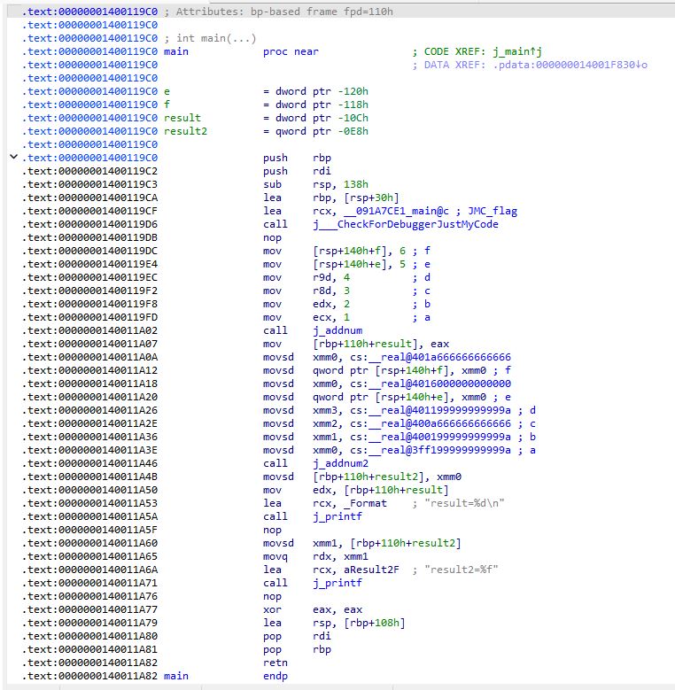Select the j_addnum2 call target
This screenshot has height=690, width=675.
point(340,463)
